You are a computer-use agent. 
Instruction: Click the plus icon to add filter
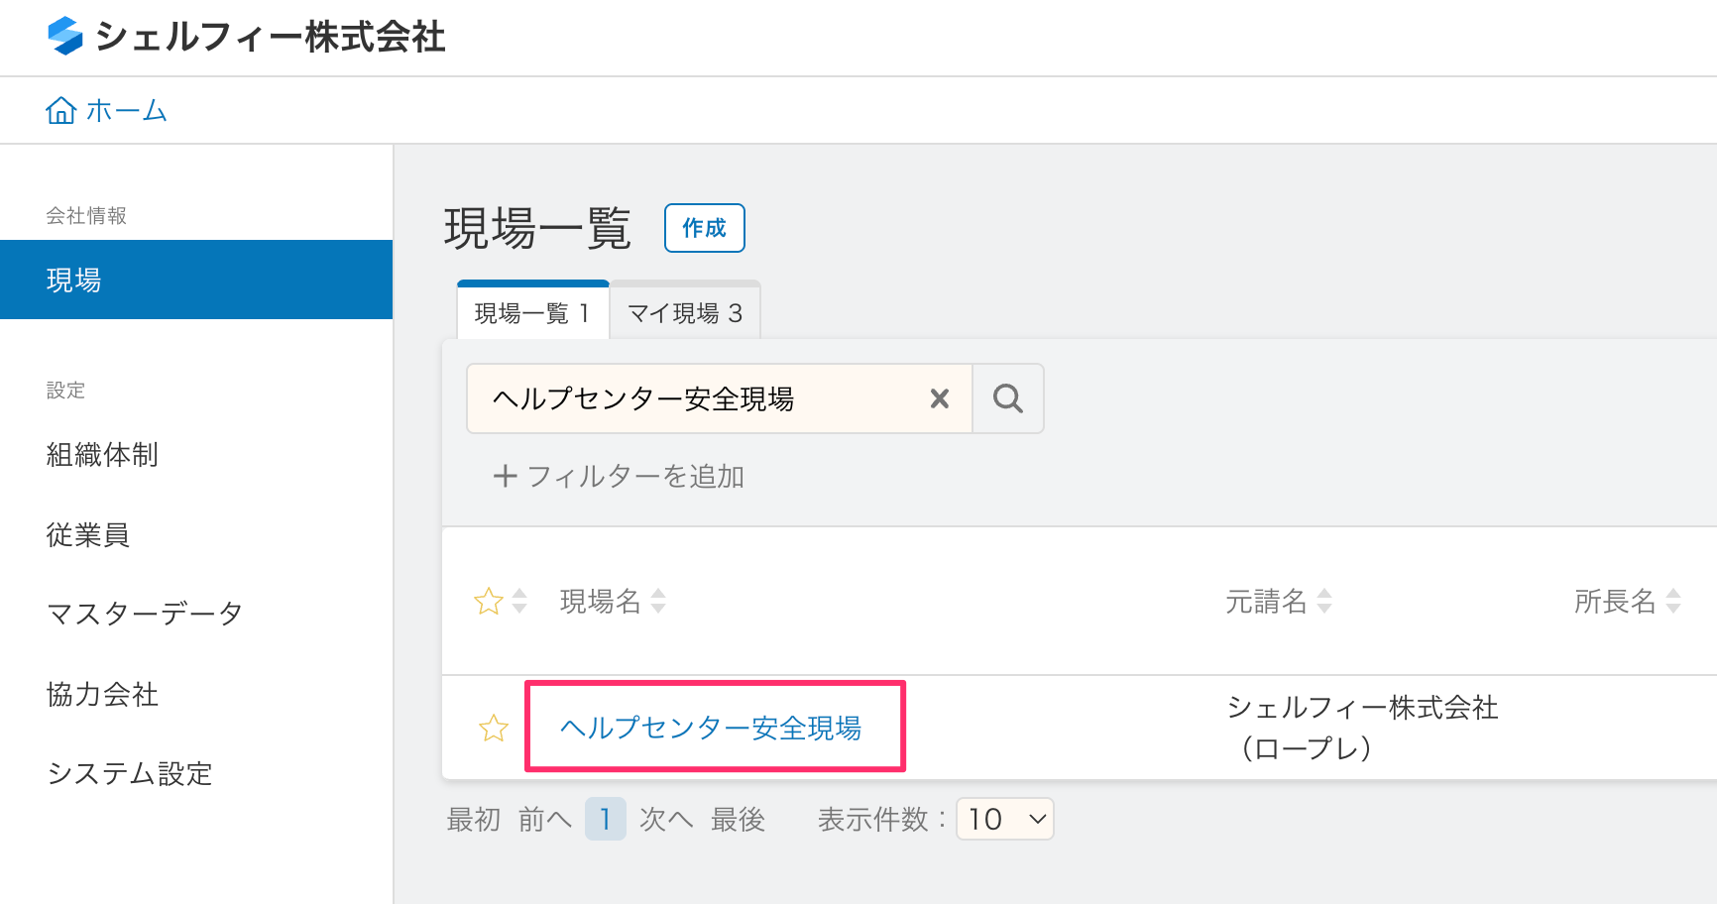(x=505, y=477)
